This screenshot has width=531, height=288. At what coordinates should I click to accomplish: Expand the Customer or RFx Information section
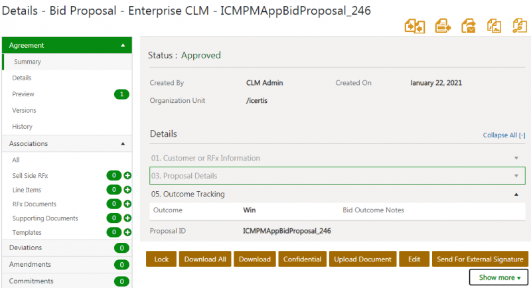pyautogui.click(x=516, y=158)
